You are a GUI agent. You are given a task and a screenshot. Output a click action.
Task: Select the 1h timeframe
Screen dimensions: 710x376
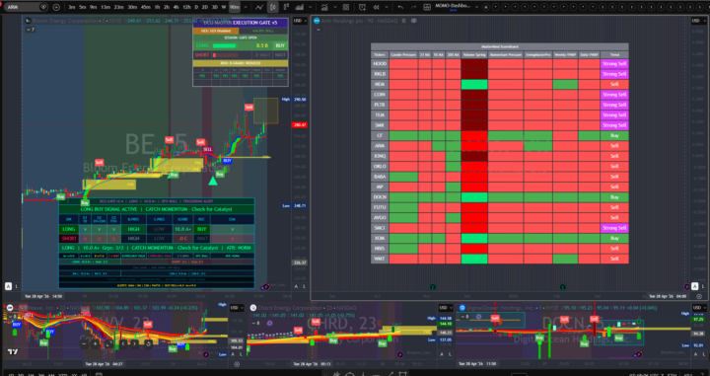tap(157, 7)
